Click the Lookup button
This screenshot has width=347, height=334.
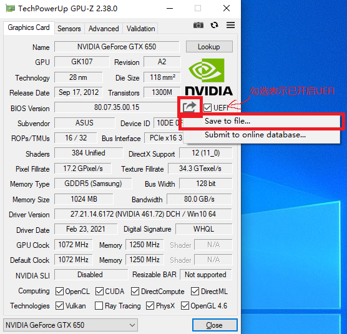coord(209,47)
